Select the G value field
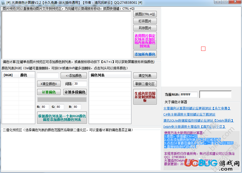Viewport: 242px width, 173px height. click(x=60, y=107)
